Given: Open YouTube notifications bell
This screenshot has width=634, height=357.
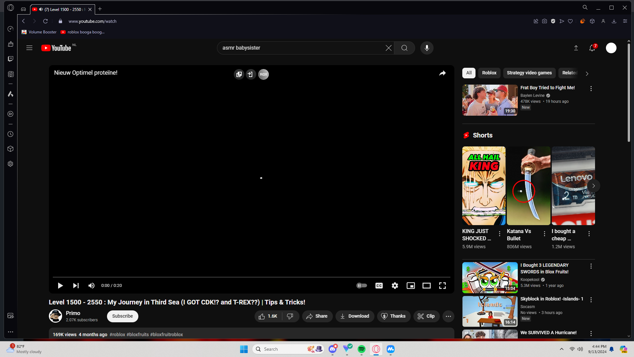Looking at the screenshot, I should pos(592,48).
